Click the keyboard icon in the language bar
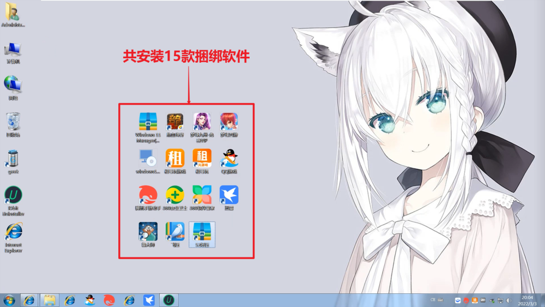Viewport: 545px width, 307px height. [x=440, y=300]
